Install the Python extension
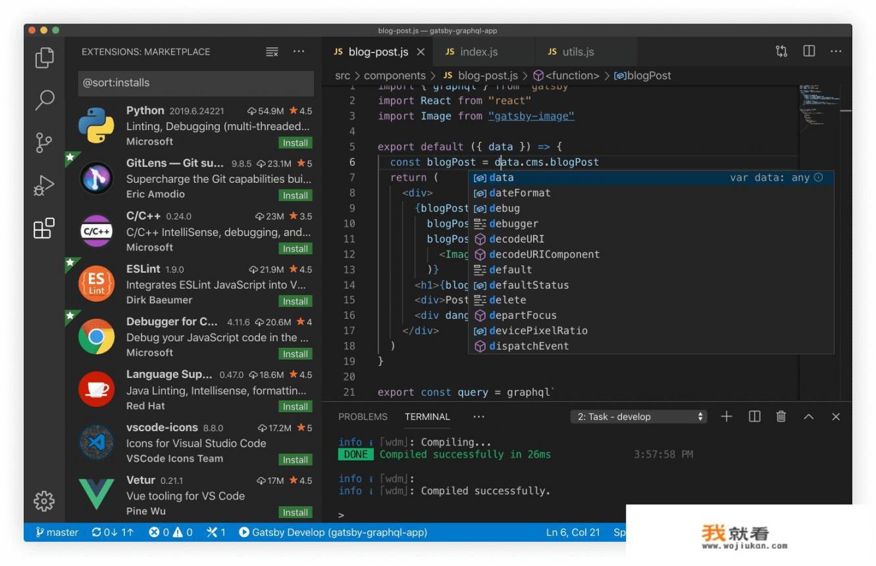Screen dimensions: 876x566 point(296,143)
